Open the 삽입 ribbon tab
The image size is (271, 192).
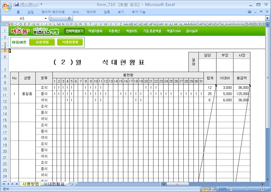tap(31, 12)
